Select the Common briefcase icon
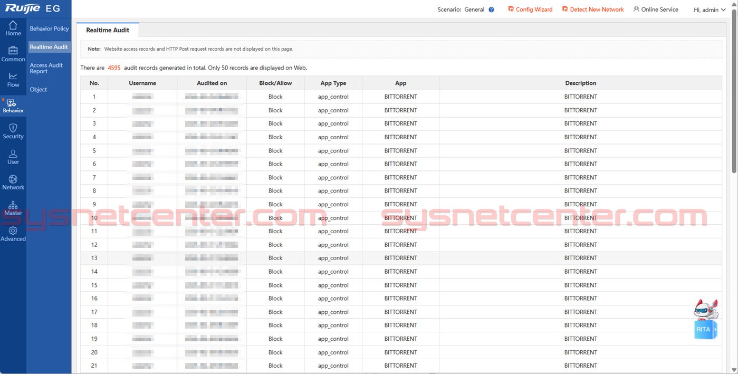Viewport: 738px width, 374px height. click(13, 51)
